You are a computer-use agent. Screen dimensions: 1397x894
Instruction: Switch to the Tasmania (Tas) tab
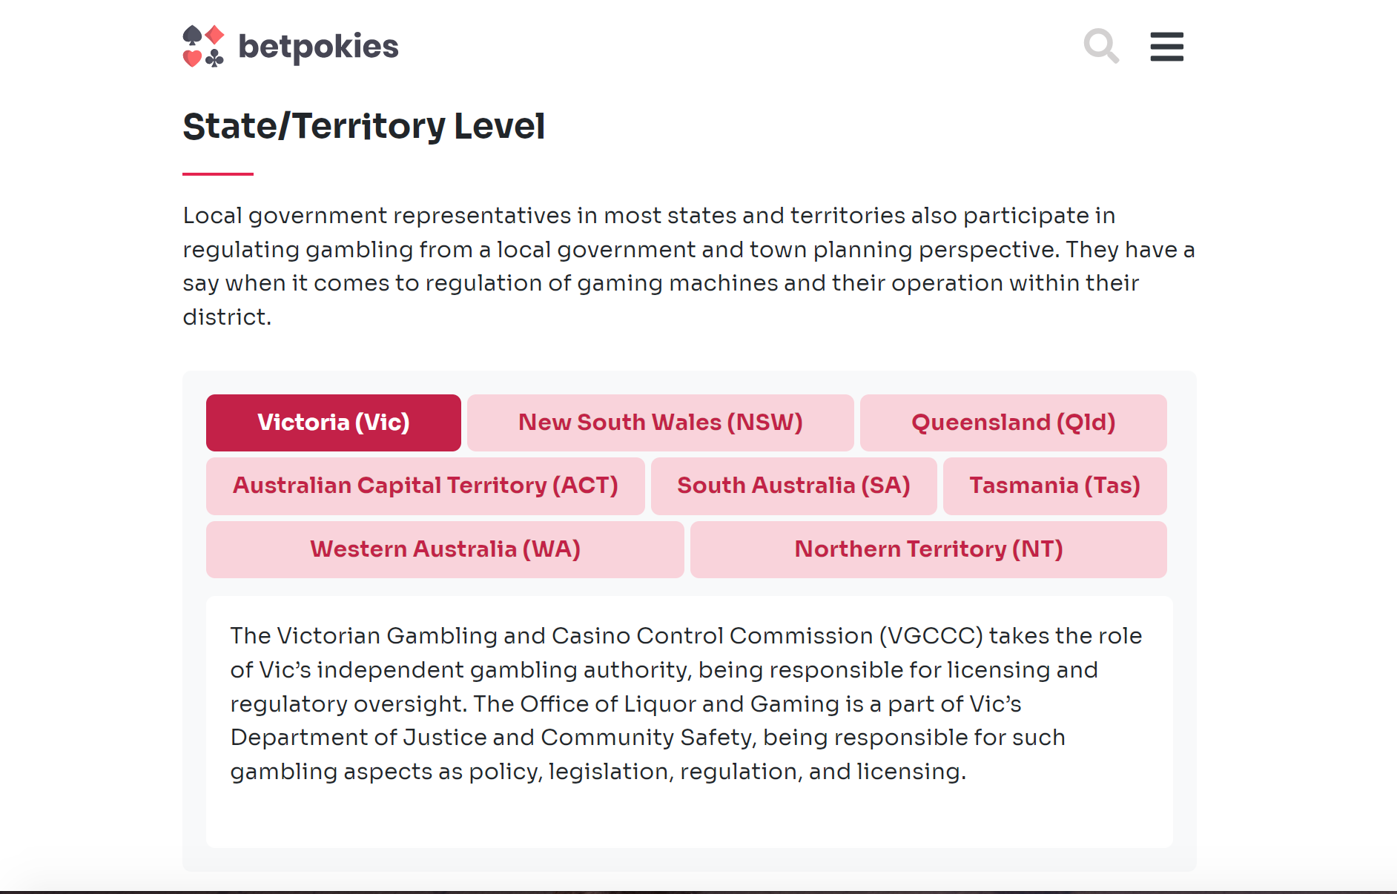click(1054, 486)
